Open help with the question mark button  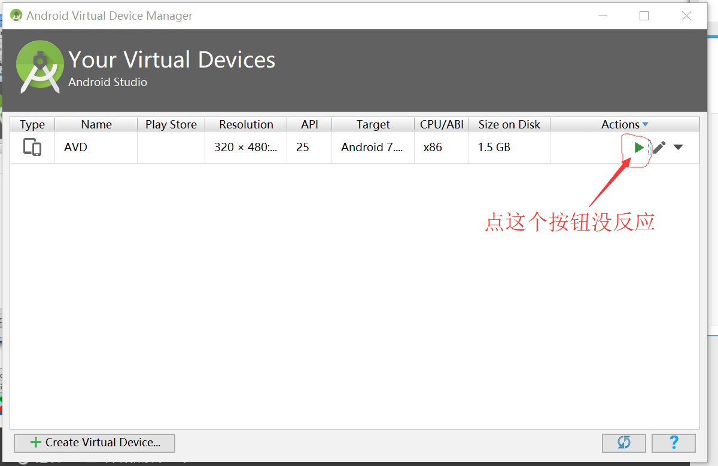point(674,443)
